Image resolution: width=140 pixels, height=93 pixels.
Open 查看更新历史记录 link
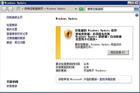(x=17, y=34)
